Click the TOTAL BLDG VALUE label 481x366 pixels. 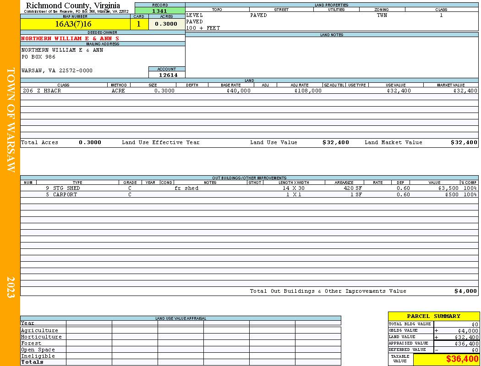point(410,324)
